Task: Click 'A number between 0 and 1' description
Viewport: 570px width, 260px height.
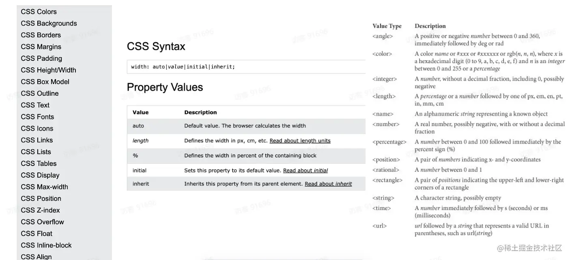Action: (x=448, y=170)
